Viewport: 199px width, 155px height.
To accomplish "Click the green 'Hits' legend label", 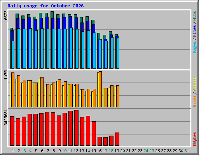I will click(195, 16).
